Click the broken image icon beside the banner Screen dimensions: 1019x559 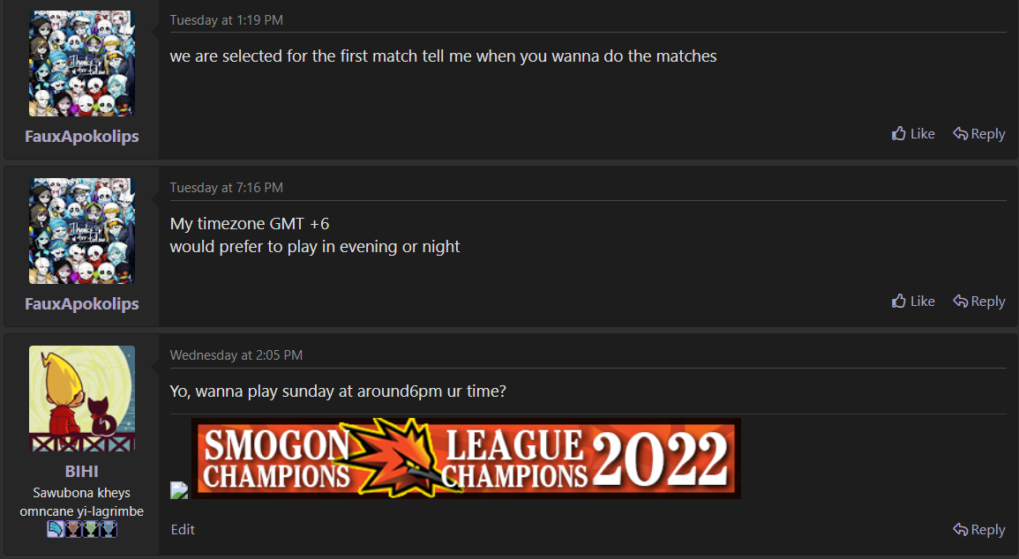point(179,490)
